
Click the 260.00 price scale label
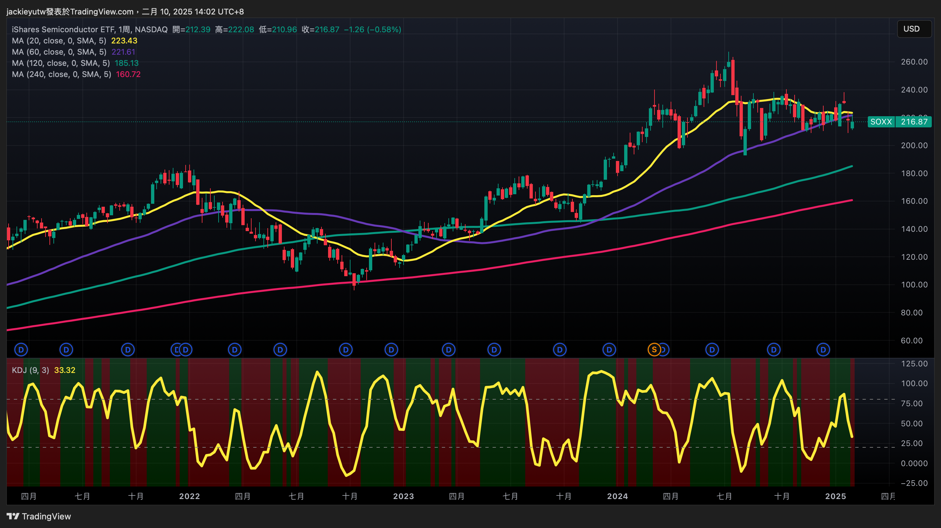click(914, 62)
